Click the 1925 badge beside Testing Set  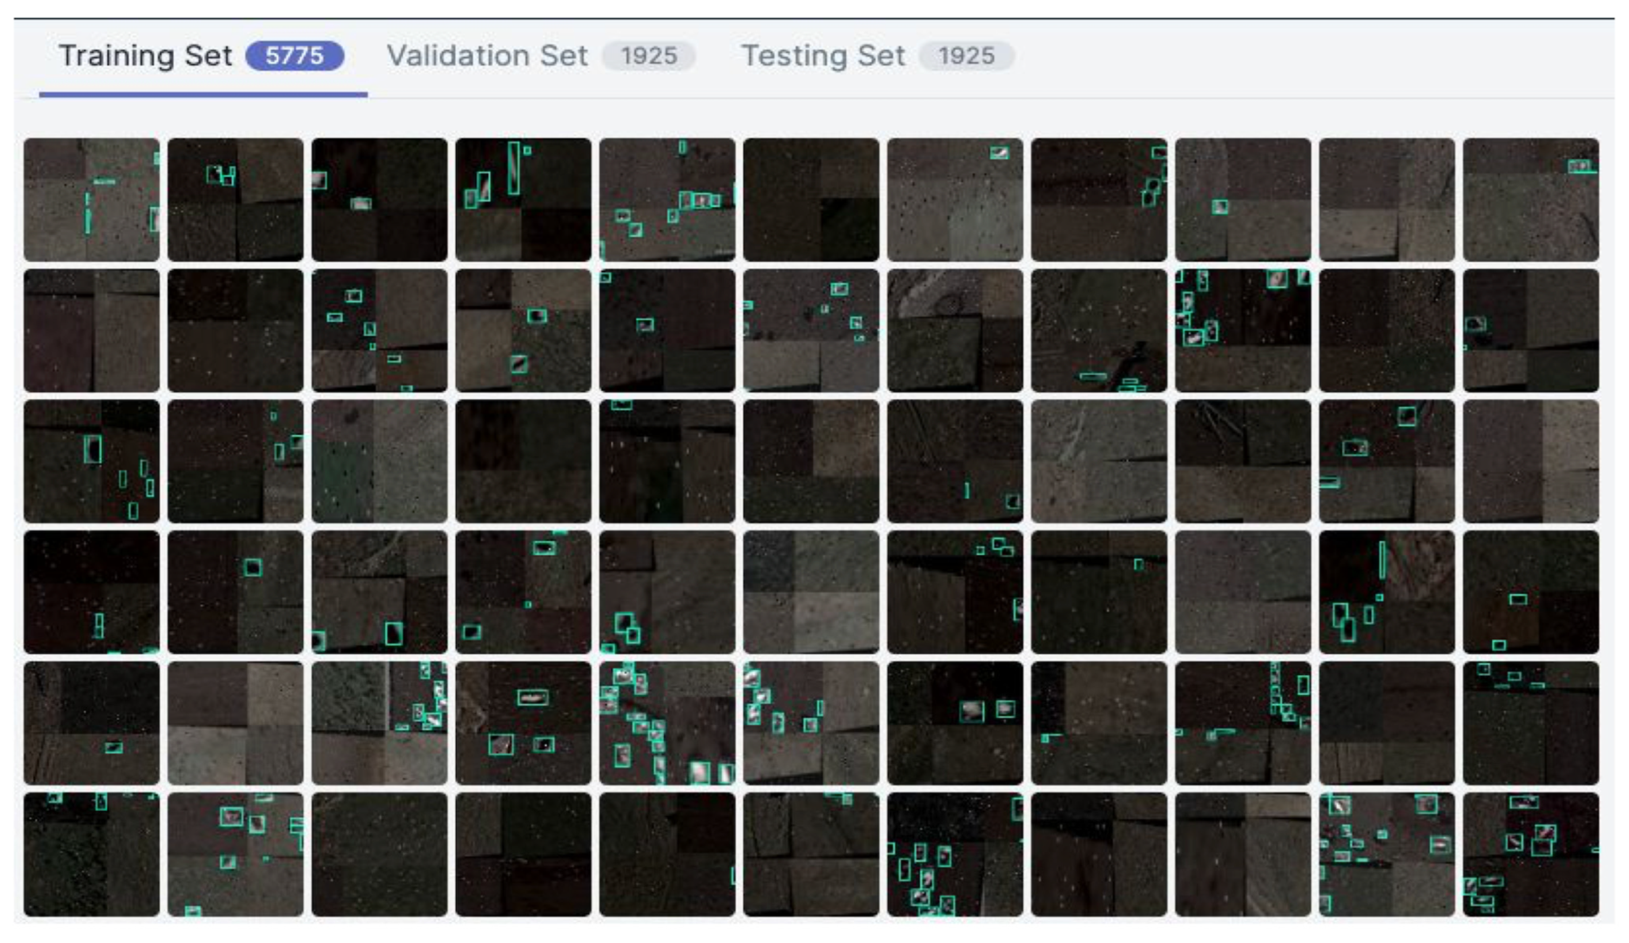tap(966, 55)
